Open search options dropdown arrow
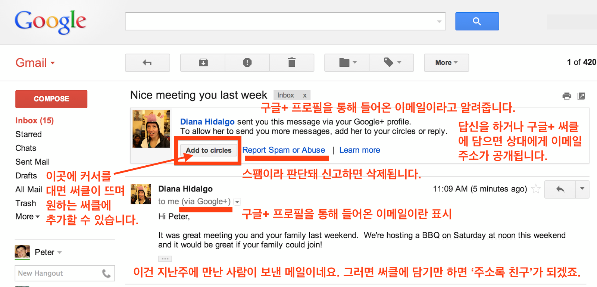597x287 pixels. coord(439,21)
